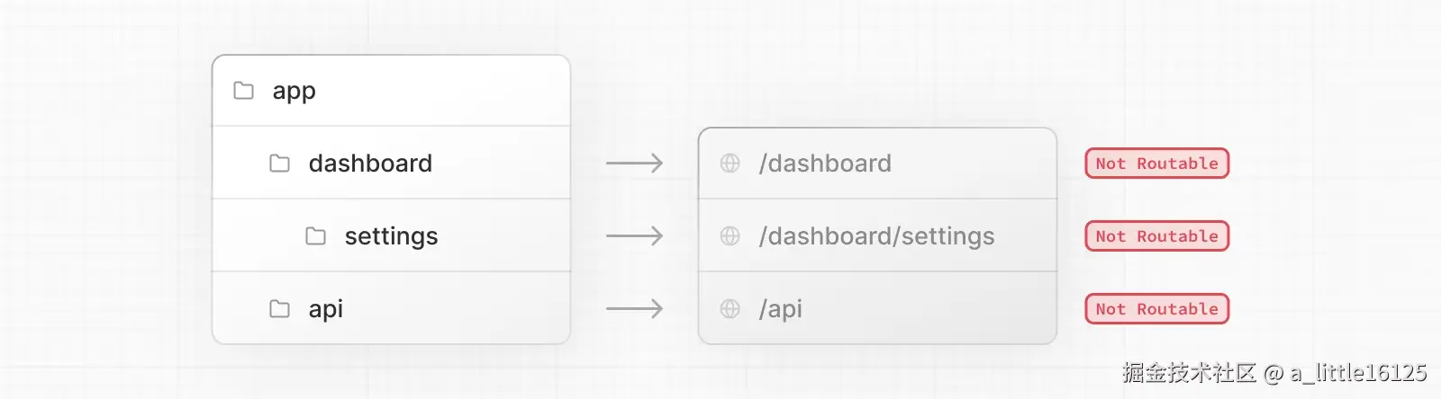
Task: Click the globe icon beside /dashboard/settings
Action: 730,236
